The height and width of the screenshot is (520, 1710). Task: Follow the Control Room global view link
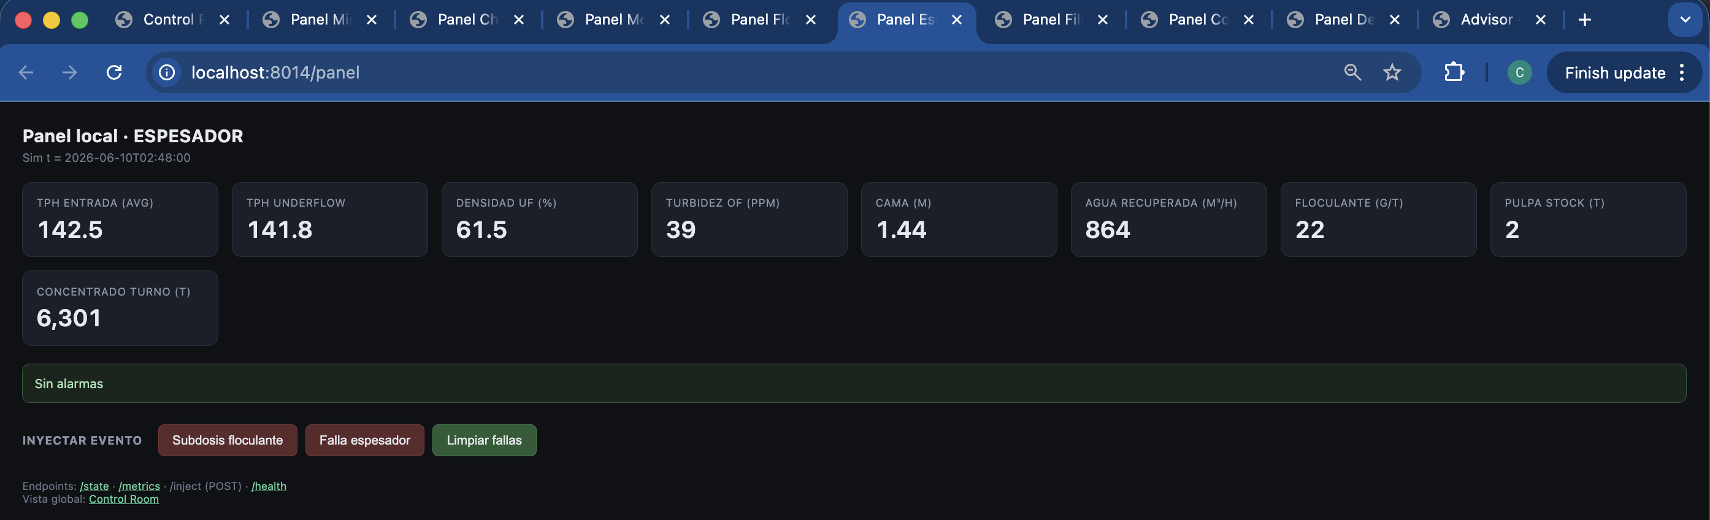[x=123, y=499]
